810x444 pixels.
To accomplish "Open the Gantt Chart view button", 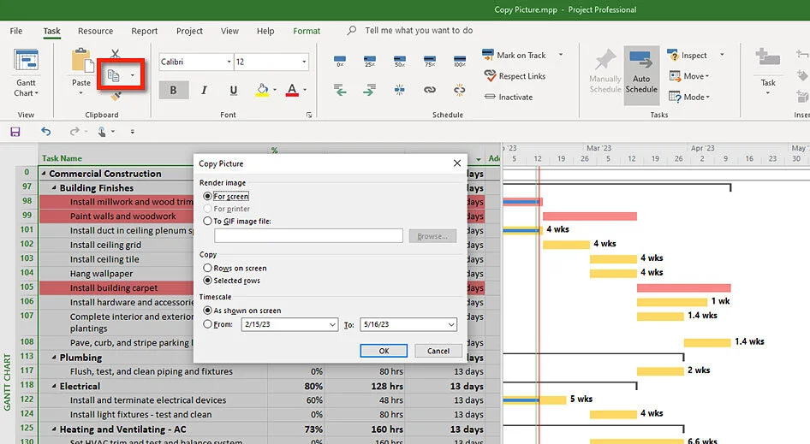I will tap(26, 72).
